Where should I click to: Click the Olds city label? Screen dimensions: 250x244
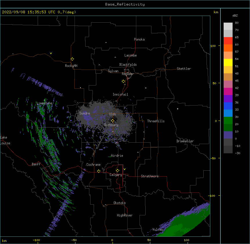(113, 114)
